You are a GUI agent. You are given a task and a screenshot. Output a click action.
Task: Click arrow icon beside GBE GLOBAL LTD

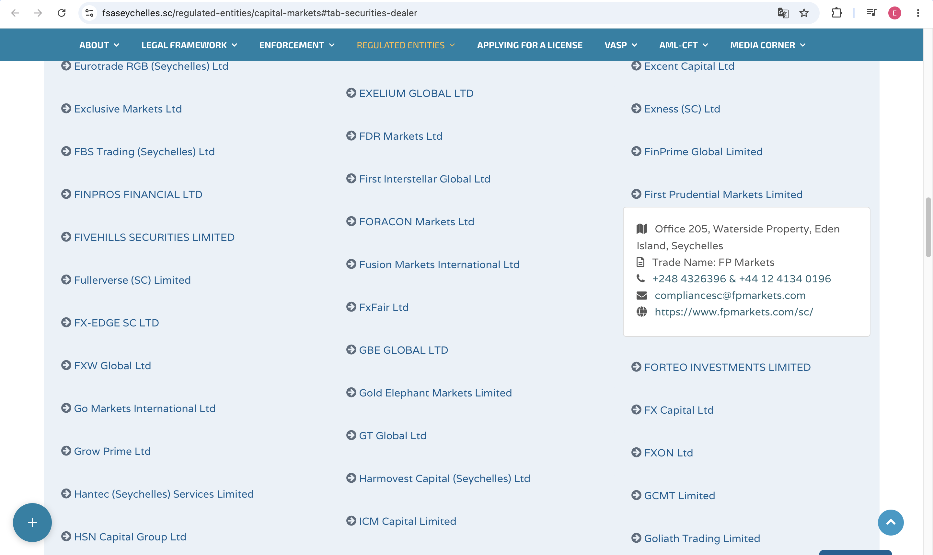pyautogui.click(x=351, y=350)
